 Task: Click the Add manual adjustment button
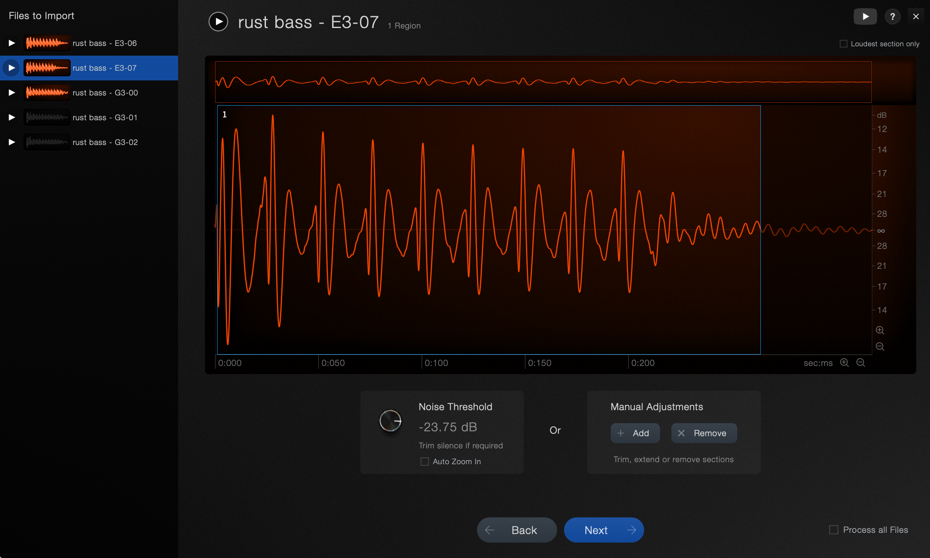635,433
